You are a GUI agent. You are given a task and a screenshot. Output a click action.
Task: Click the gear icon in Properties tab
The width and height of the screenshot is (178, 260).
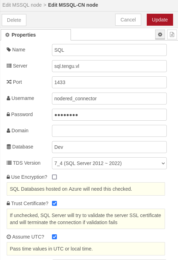click(x=7, y=35)
